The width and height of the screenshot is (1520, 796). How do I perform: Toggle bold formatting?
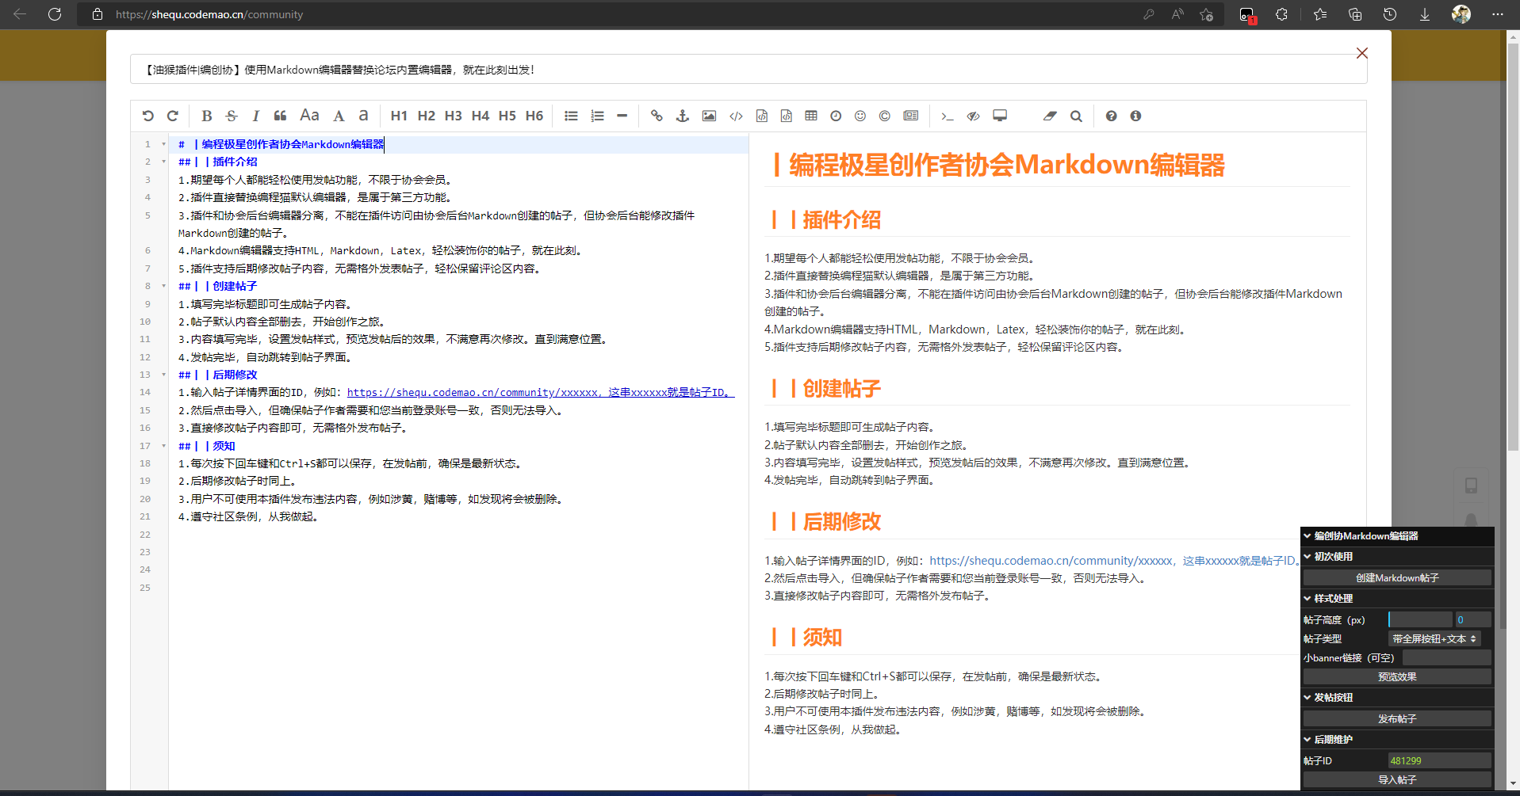click(x=206, y=116)
